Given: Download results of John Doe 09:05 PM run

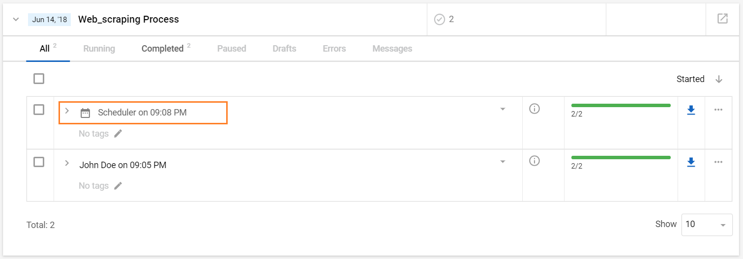Looking at the screenshot, I should pos(691,162).
